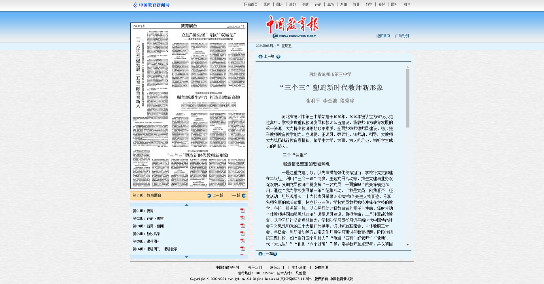Open PDF icon for 第06版 课程周刊·课程教学
Image resolution: width=544 pixels, height=284 pixels.
click(x=243, y=249)
